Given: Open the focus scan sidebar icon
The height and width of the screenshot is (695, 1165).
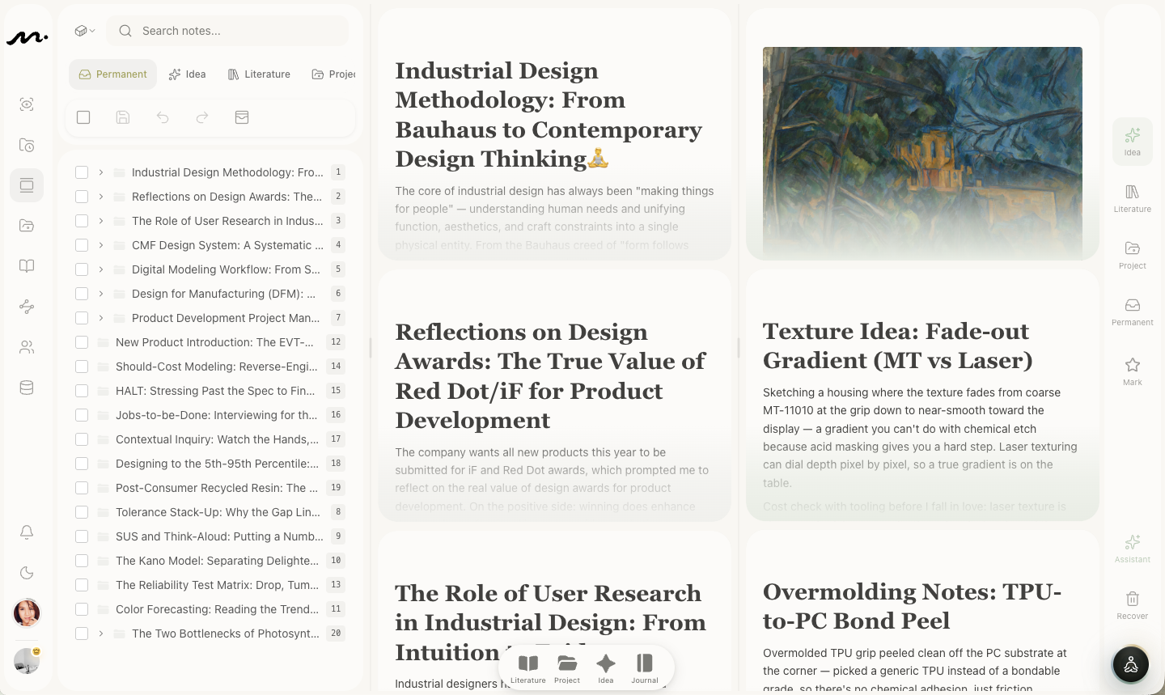Looking at the screenshot, I should [x=27, y=104].
